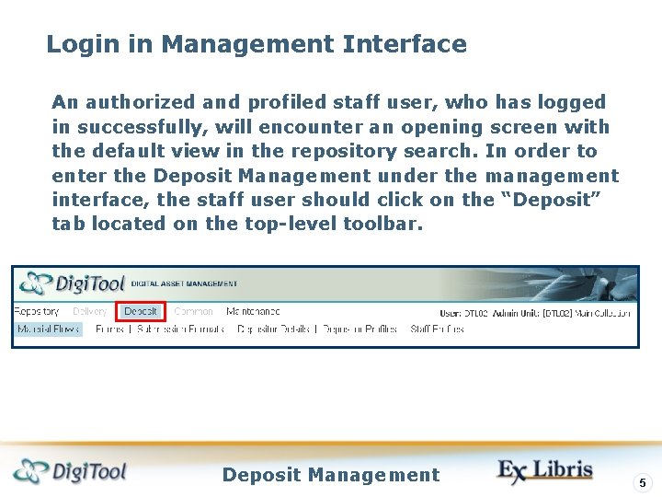Click the slide title 'Login in Management Interface'
This screenshot has width=662, height=497.
(x=257, y=44)
